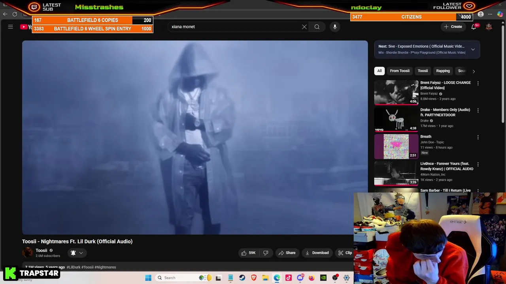Click the Brent Faiyaz channel name
This screenshot has width=506, height=284.
click(429, 94)
